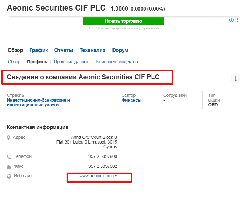The height and width of the screenshot is (198, 240).
Task: Click the ad info icon
Action: (x=232, y=20)
